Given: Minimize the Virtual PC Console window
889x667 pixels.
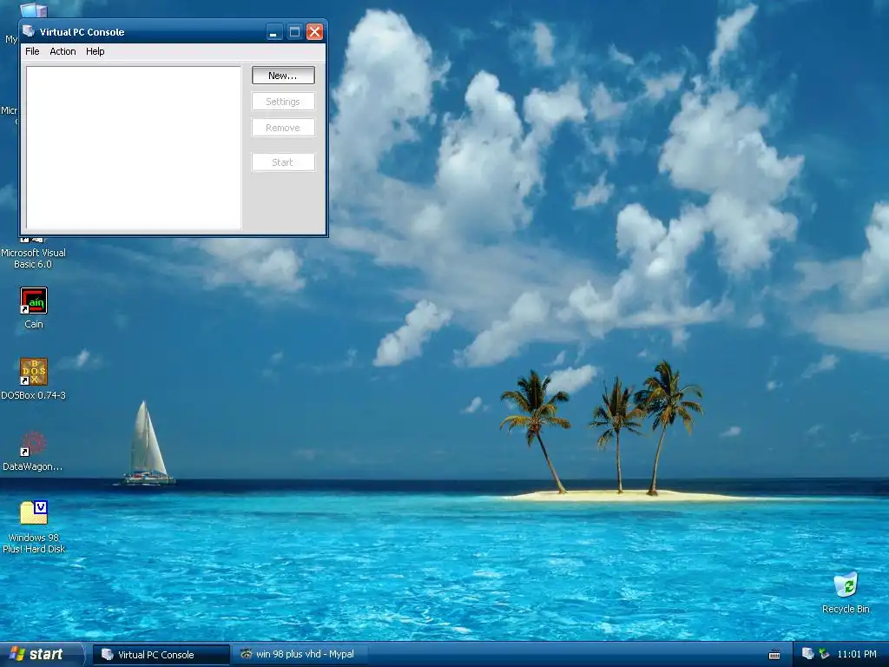Looking at the screenshot, I should [273, 32].
